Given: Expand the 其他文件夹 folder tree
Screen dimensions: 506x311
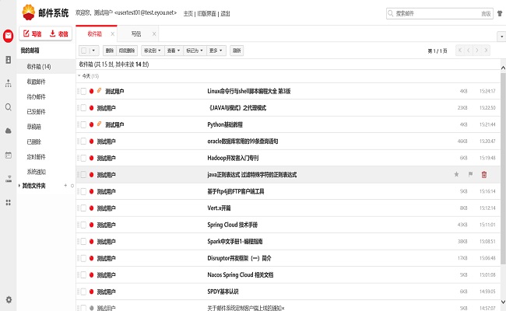Looking at the screenshot, I should click(x=19, y=186).
